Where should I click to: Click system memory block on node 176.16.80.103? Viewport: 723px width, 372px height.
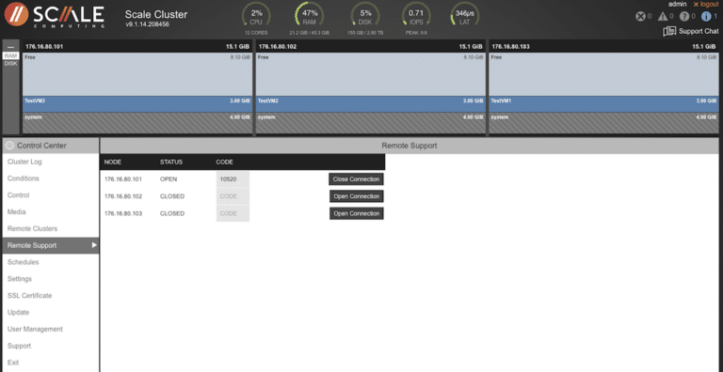coord(604,123)
